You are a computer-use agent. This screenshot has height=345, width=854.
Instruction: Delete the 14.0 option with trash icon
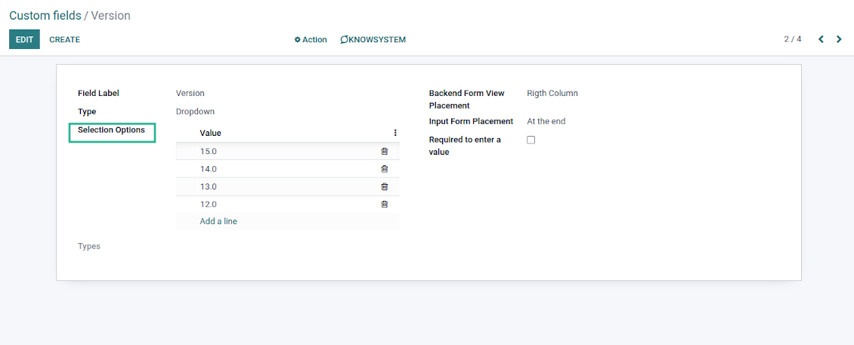[384, 169]
